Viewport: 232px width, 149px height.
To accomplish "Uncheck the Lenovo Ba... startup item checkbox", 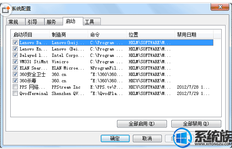I will pos(15,43).
